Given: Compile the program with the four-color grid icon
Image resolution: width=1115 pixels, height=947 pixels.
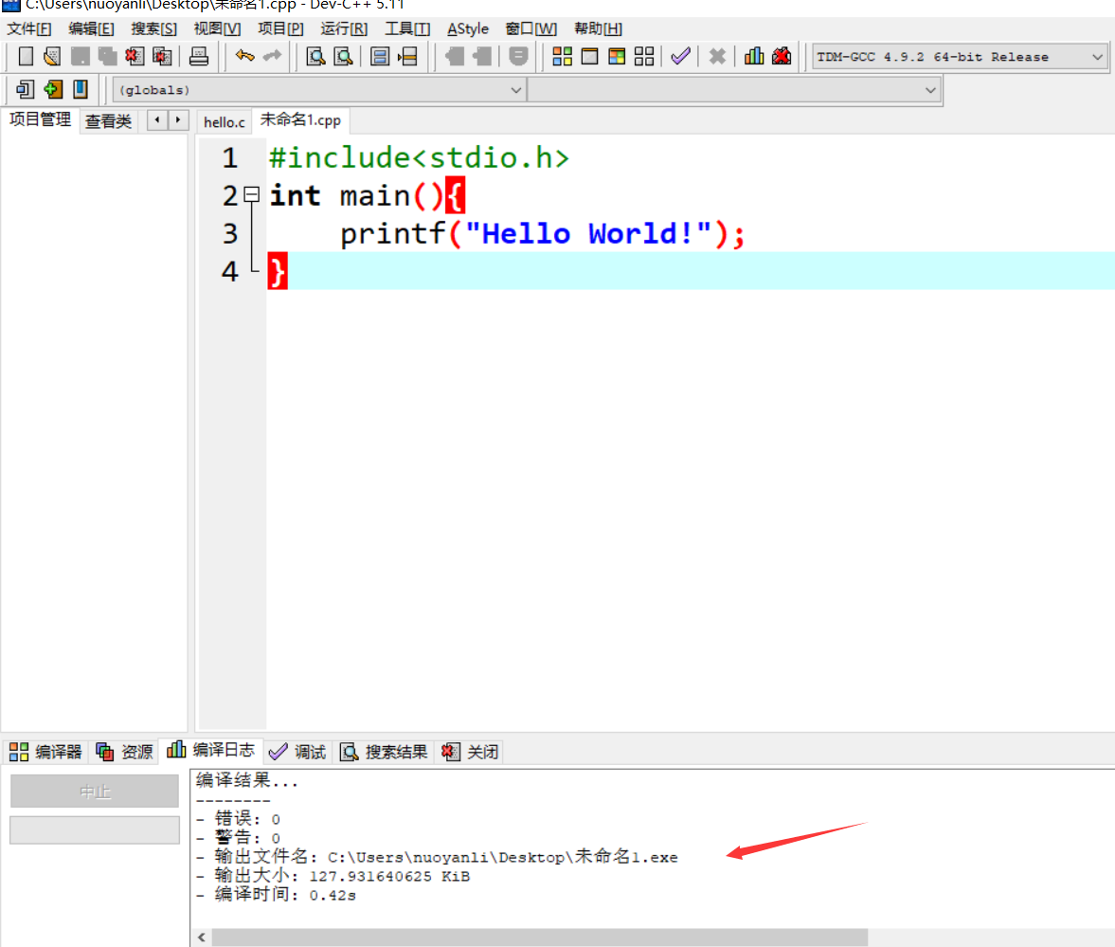Looking at the screenshot, I should coord(563,56).
